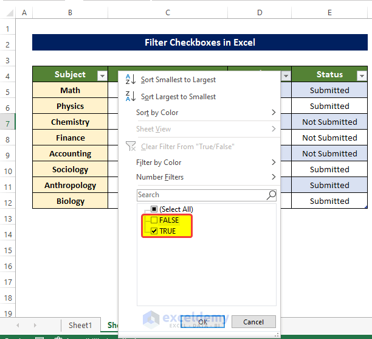Click the Biology cell
The height and width of the screenshot is (339, 372).
click(71, 201)
